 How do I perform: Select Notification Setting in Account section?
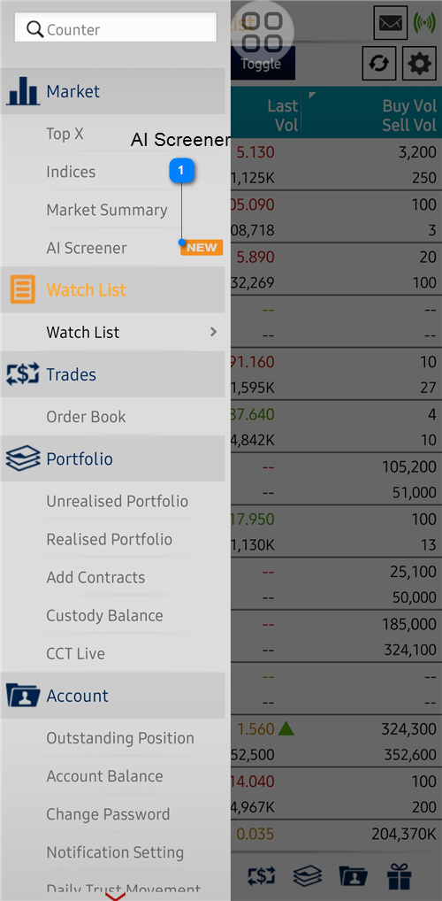115,852
